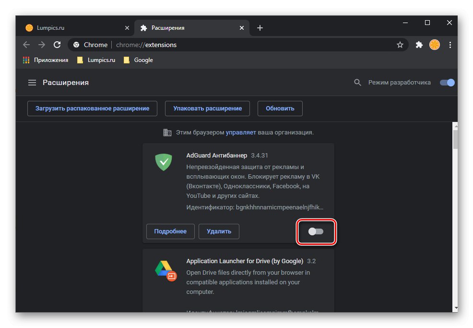
Task: Click the orange profile avatar
Action: (x=435, y=45)
